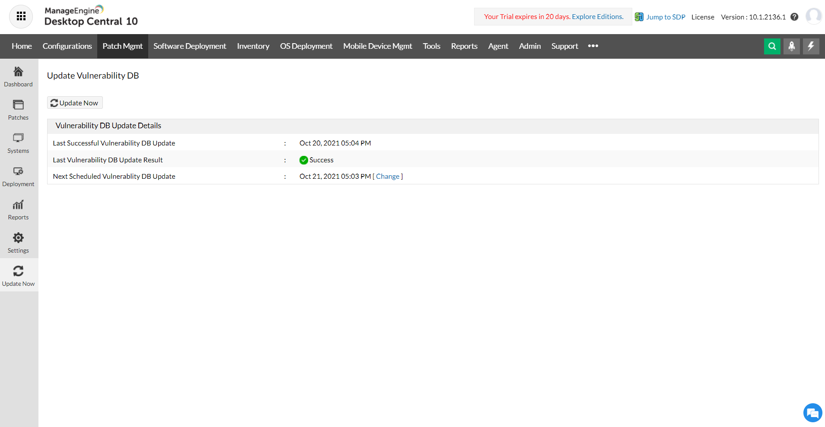This screenshot has height=427, width=825.
Task: Open Patch Management Settings via the gear icon
Action: pos(18,242)
